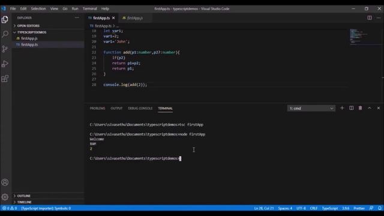
Task: Open firstApp.js in the file explorer
Action: tap(29, 38)
